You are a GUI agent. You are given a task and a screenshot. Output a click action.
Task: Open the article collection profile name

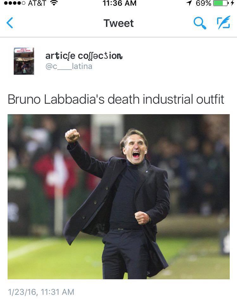coord(84,56)
